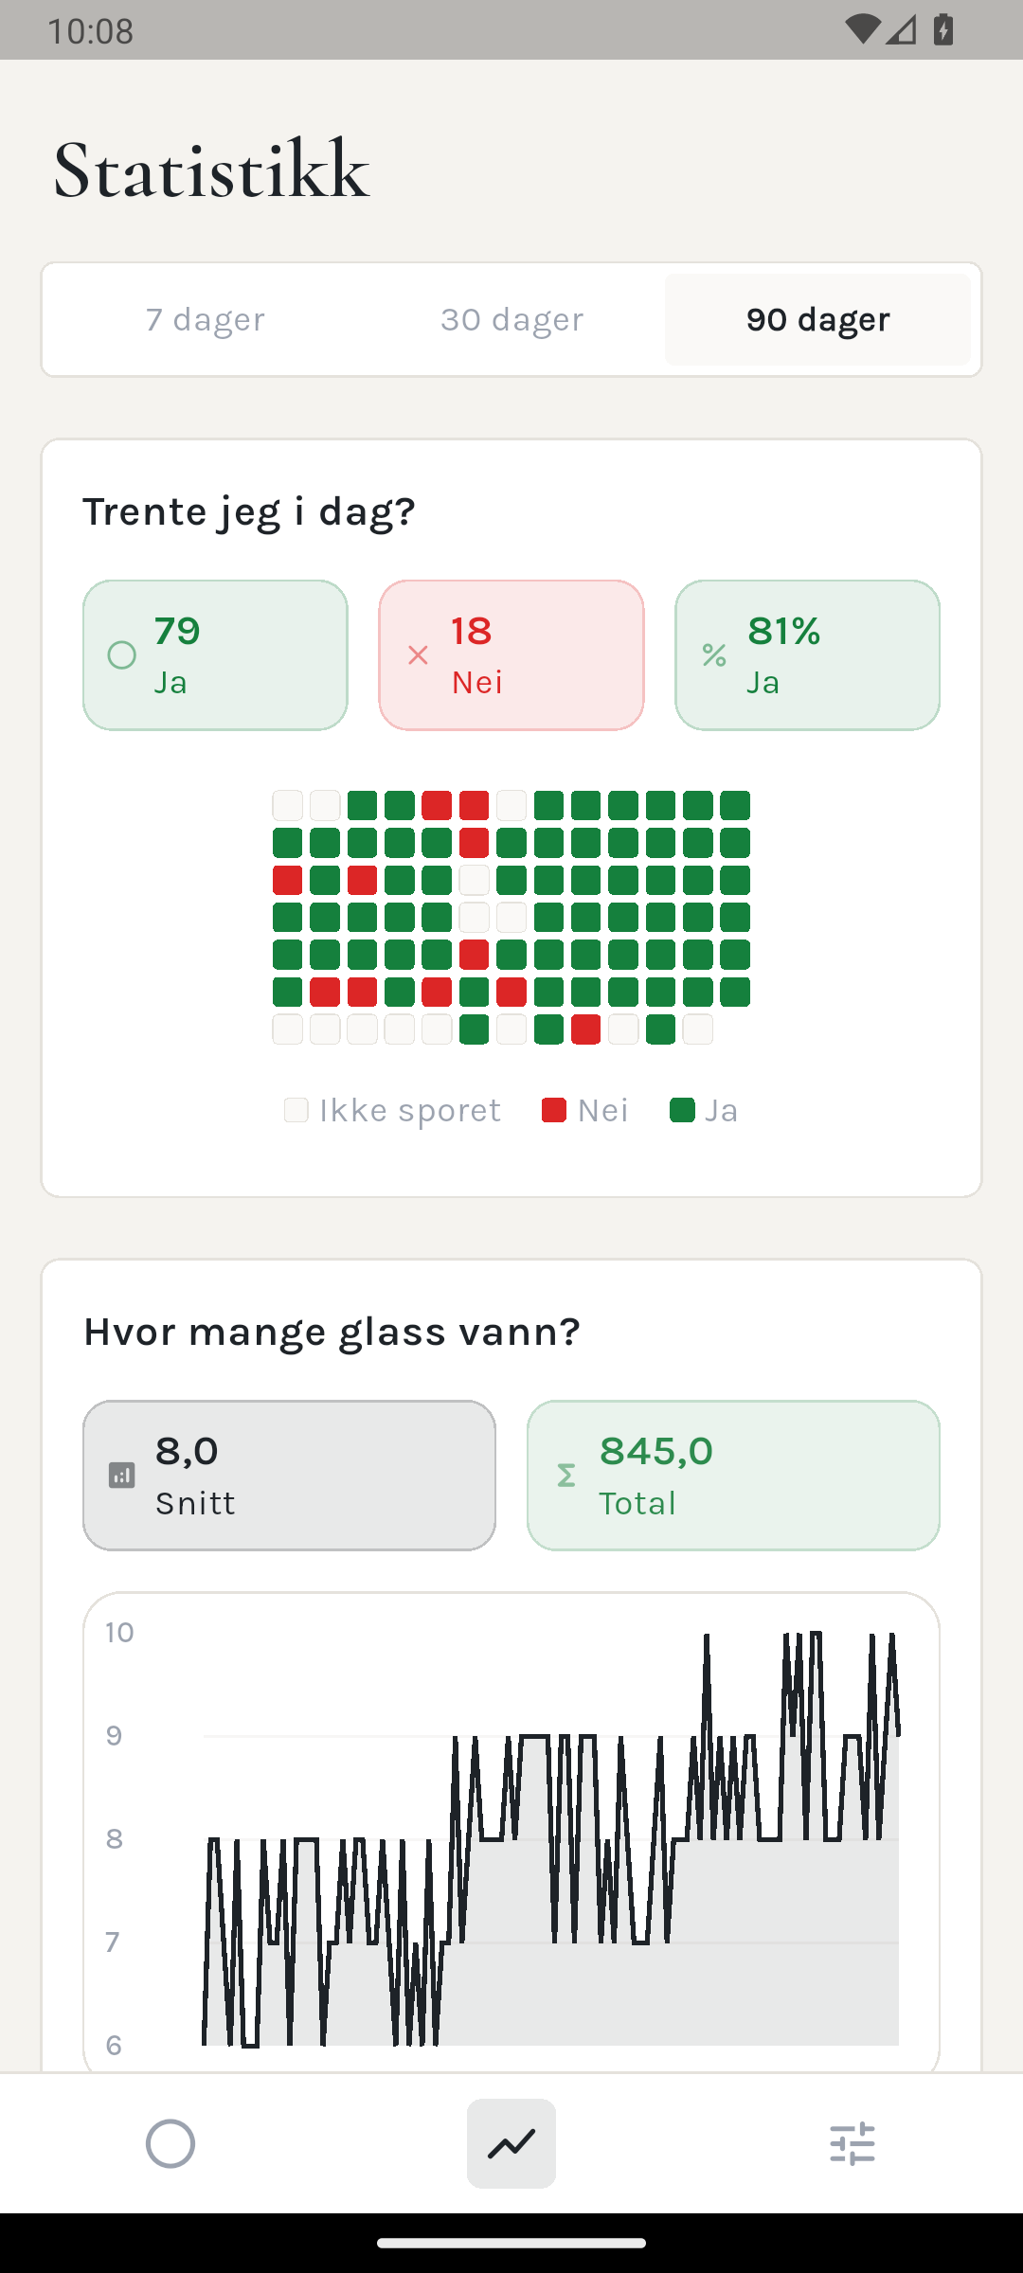1023x2273 pixels.
Task: Tap the sigma icon in Total card
Action: (566, 1476)
